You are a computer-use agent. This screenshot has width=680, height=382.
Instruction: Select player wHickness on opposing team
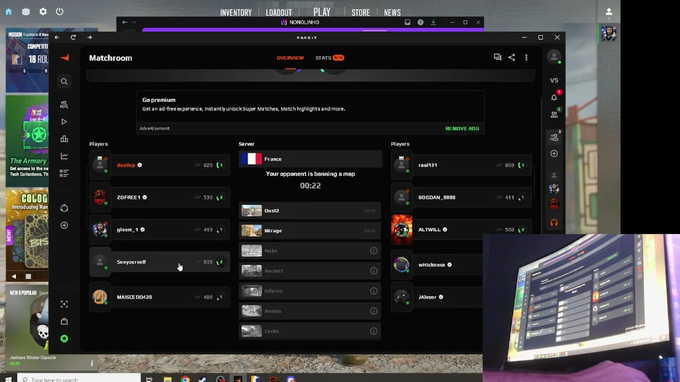(437, 265)
